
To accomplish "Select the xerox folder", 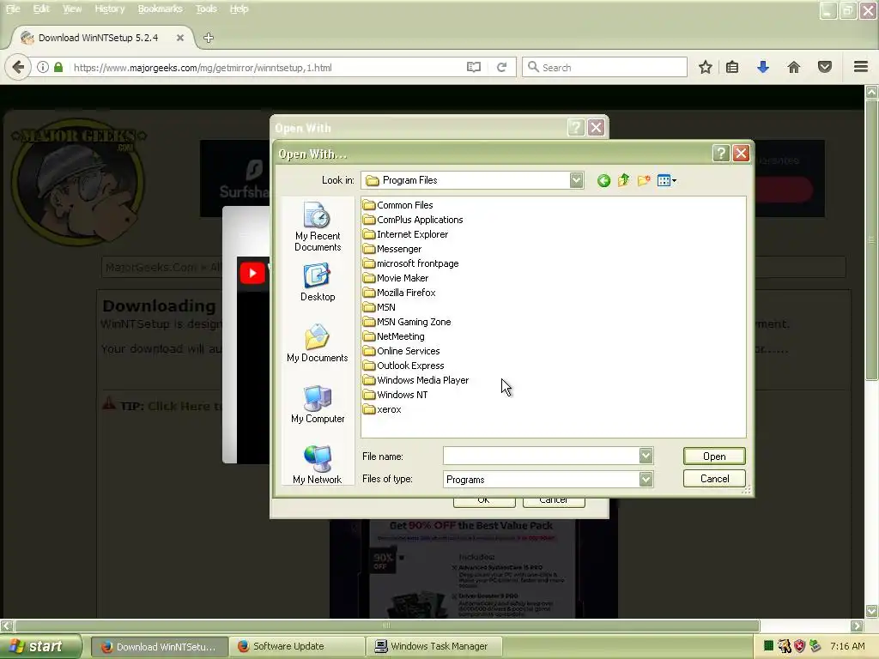I will tap(382, 409).
